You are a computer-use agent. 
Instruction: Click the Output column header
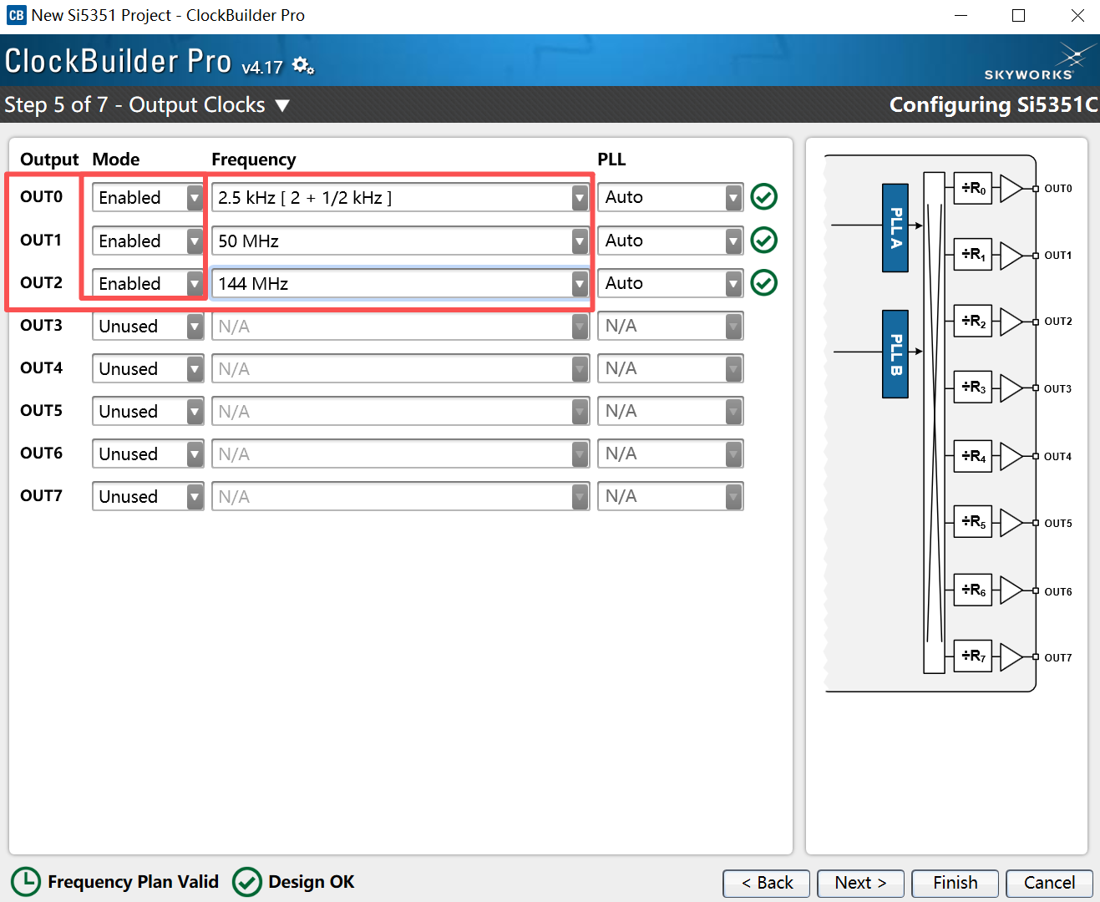click(x=49, y=160)
